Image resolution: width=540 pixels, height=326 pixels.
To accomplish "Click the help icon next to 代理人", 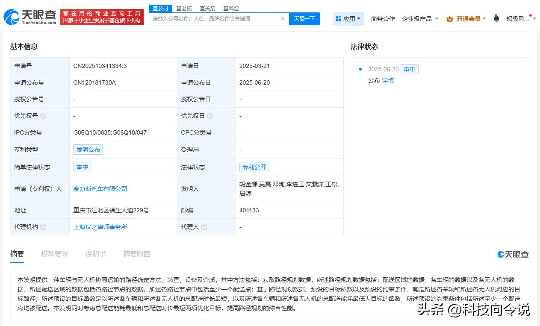I will pos(204,227).
